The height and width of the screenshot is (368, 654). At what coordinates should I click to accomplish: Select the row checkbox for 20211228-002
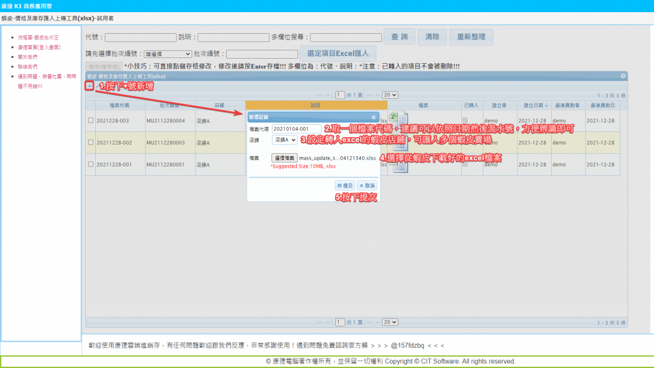(91, 143)
